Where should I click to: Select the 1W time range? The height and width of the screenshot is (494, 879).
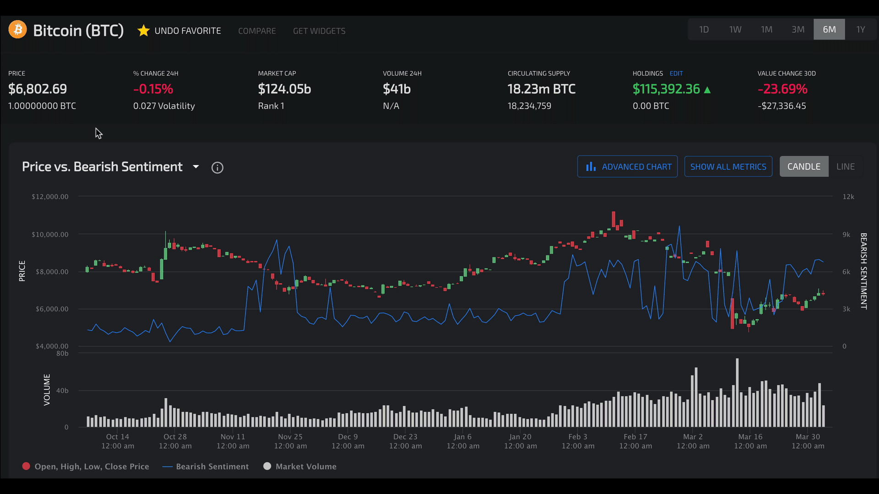(735, 29)
